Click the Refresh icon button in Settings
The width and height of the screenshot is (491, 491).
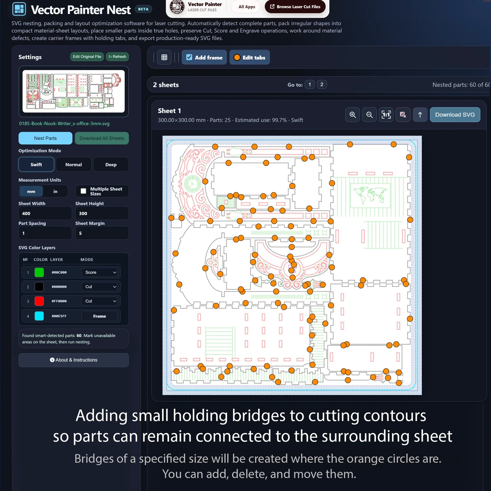[117, 57]
